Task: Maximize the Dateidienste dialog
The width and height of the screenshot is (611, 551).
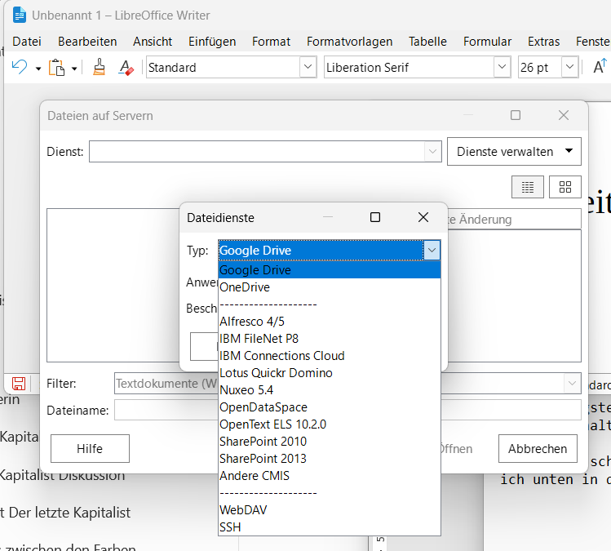Action: [x=375, y=217]
